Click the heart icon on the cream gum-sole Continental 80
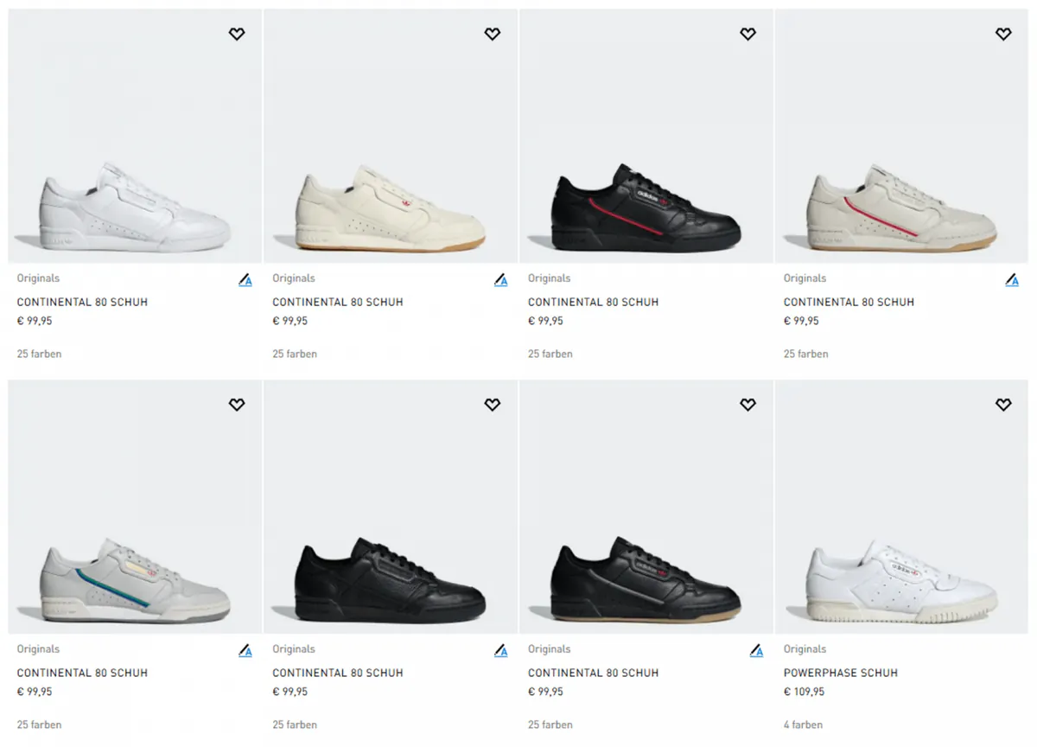Screen dimensions: 1037x747 click(x=493, y=34)
